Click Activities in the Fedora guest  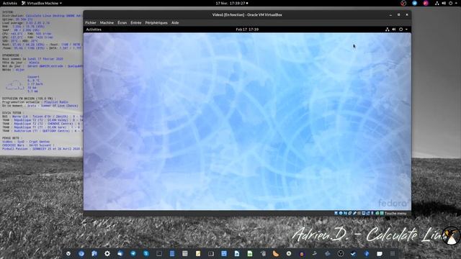tap(94, 29)
